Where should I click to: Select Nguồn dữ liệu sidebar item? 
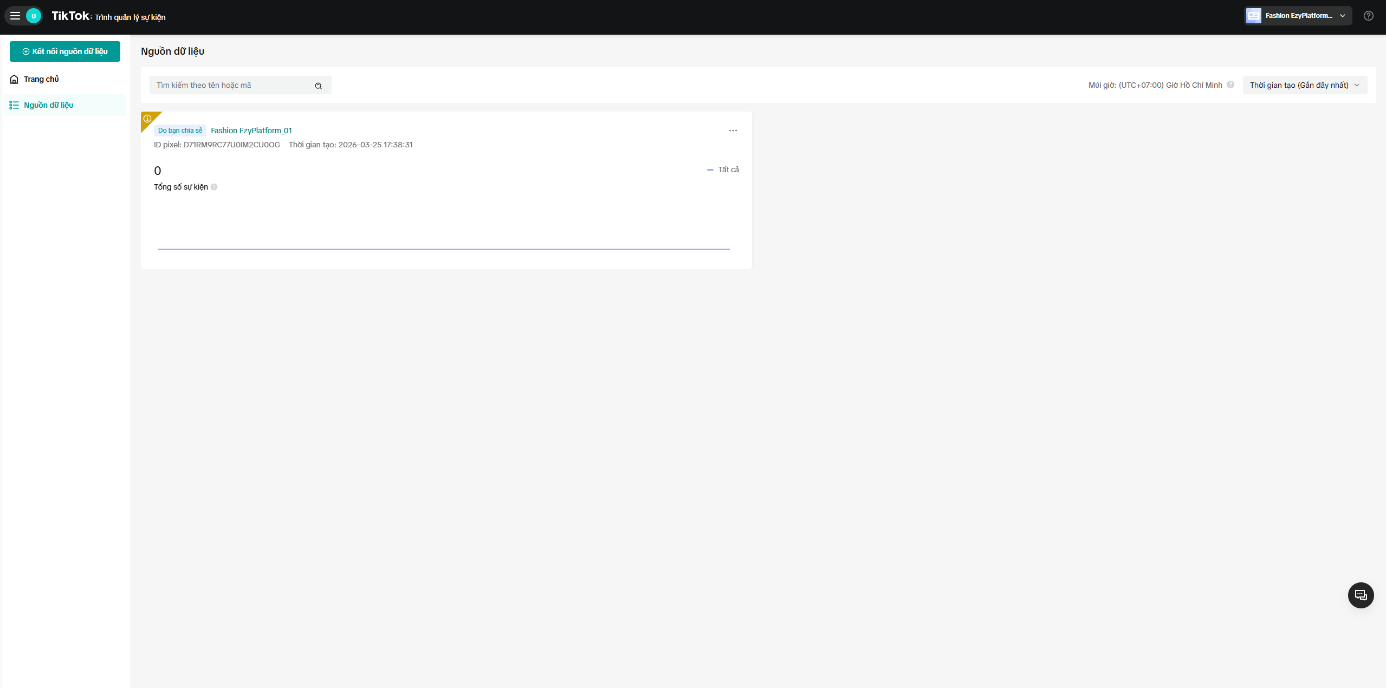point(48,105)
